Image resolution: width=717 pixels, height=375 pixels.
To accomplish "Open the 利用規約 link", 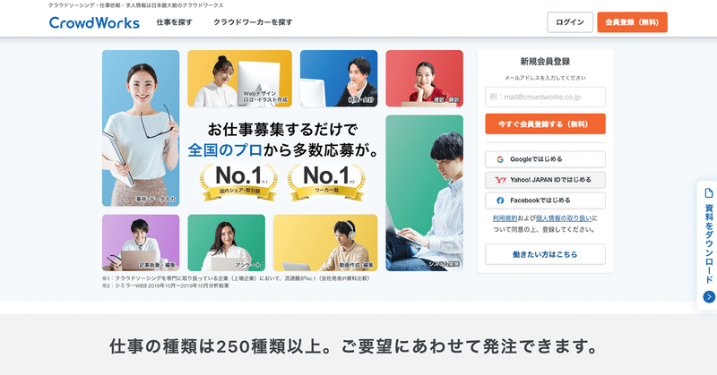I will [505, 218].
